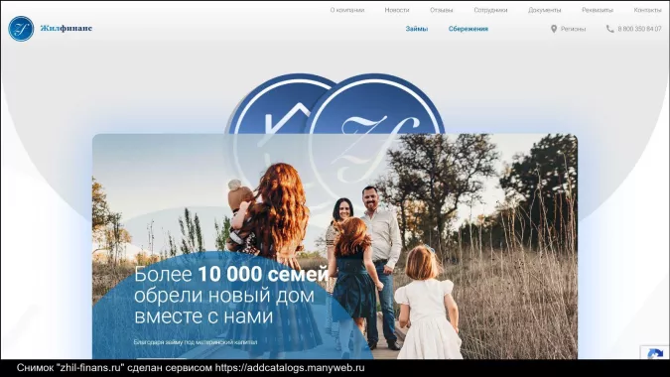Click the phone number 8 800 350 84 07

click(x=639, y=29)
